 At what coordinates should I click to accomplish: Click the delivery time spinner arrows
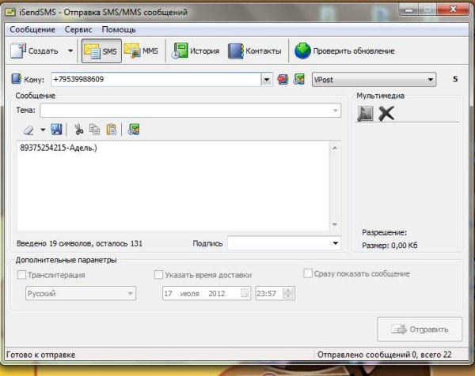(288, 293)
